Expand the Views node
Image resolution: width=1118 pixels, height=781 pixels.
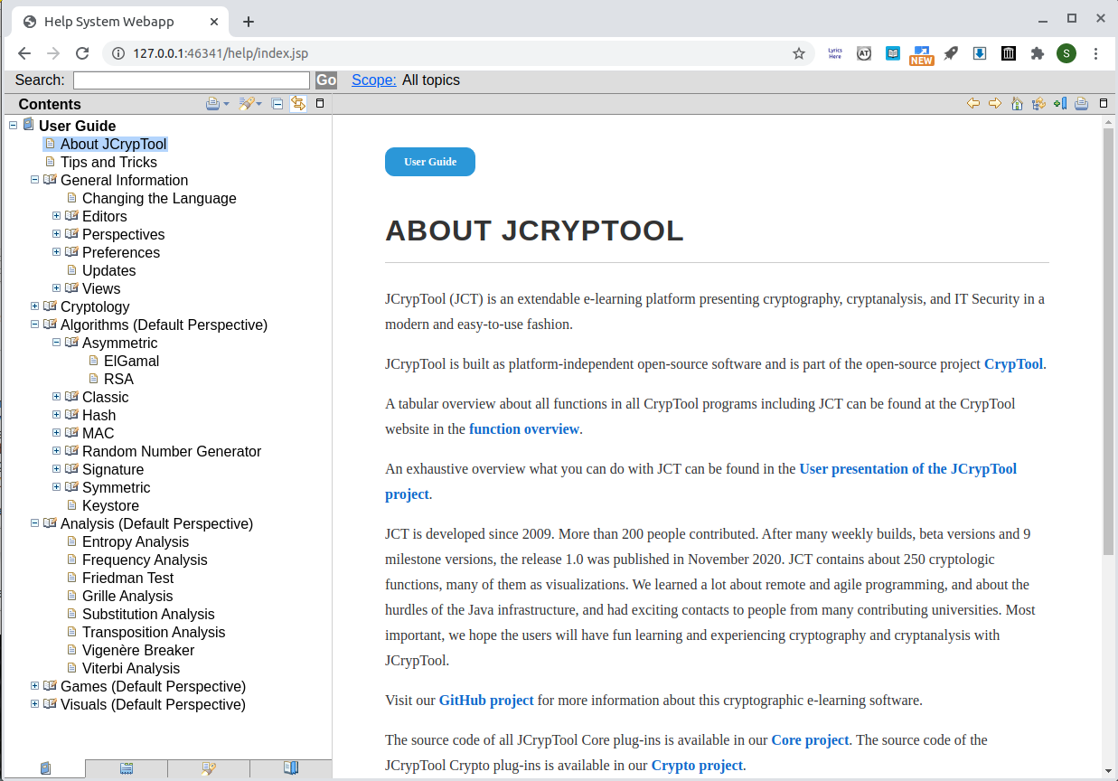click(x=57, y=287)
